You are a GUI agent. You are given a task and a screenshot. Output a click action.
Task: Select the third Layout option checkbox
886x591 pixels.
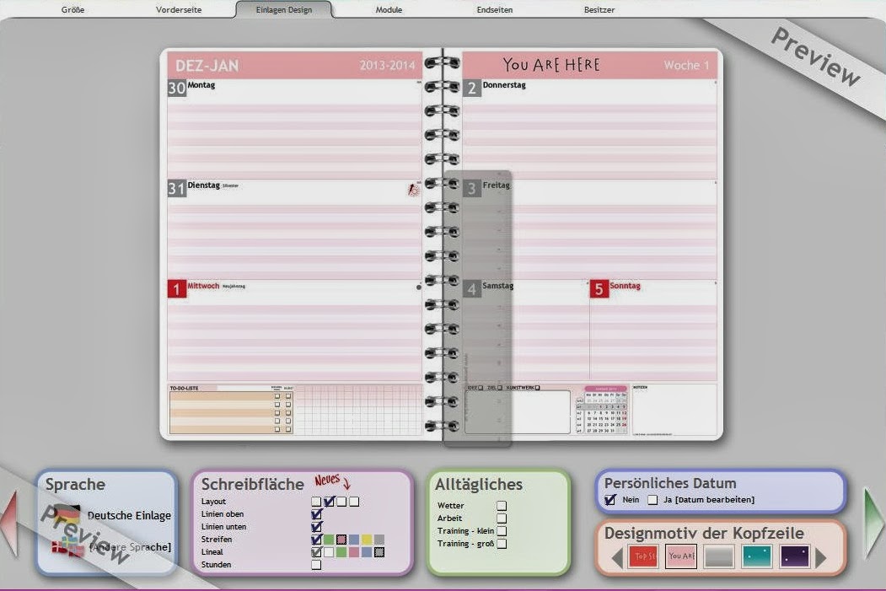(x=341, y=502)
